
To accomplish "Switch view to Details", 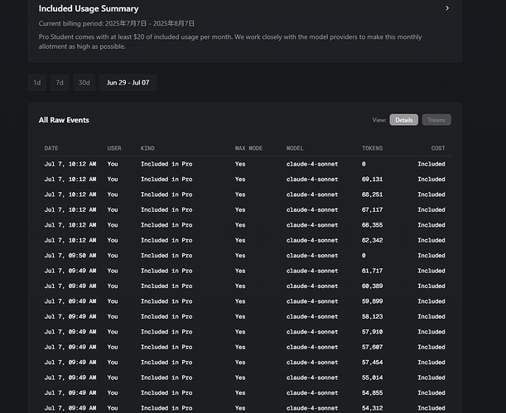I will click(404, 120).
